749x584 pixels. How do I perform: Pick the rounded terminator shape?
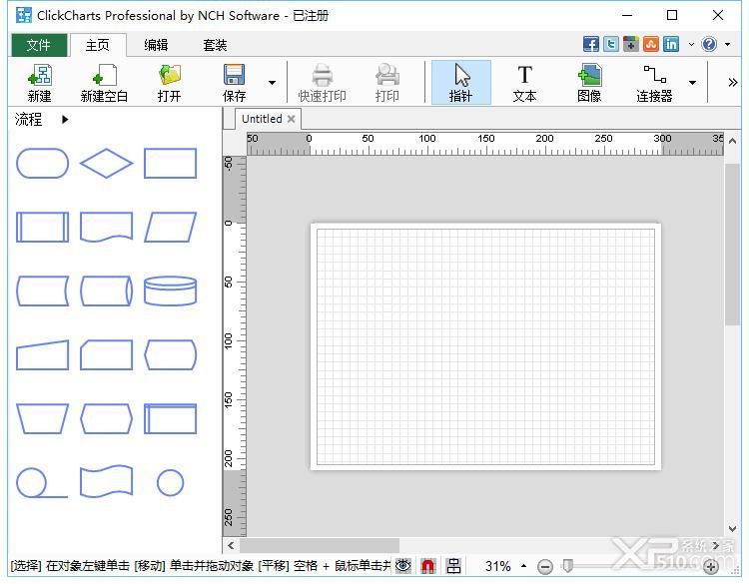(x=43, y=164)
